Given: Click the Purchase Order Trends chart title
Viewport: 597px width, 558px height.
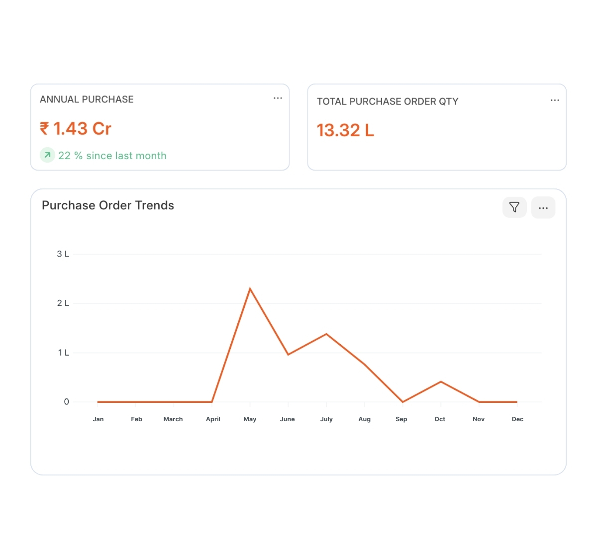Looking at the screenshot, I should pyautogui.click(x=108, y=205).
